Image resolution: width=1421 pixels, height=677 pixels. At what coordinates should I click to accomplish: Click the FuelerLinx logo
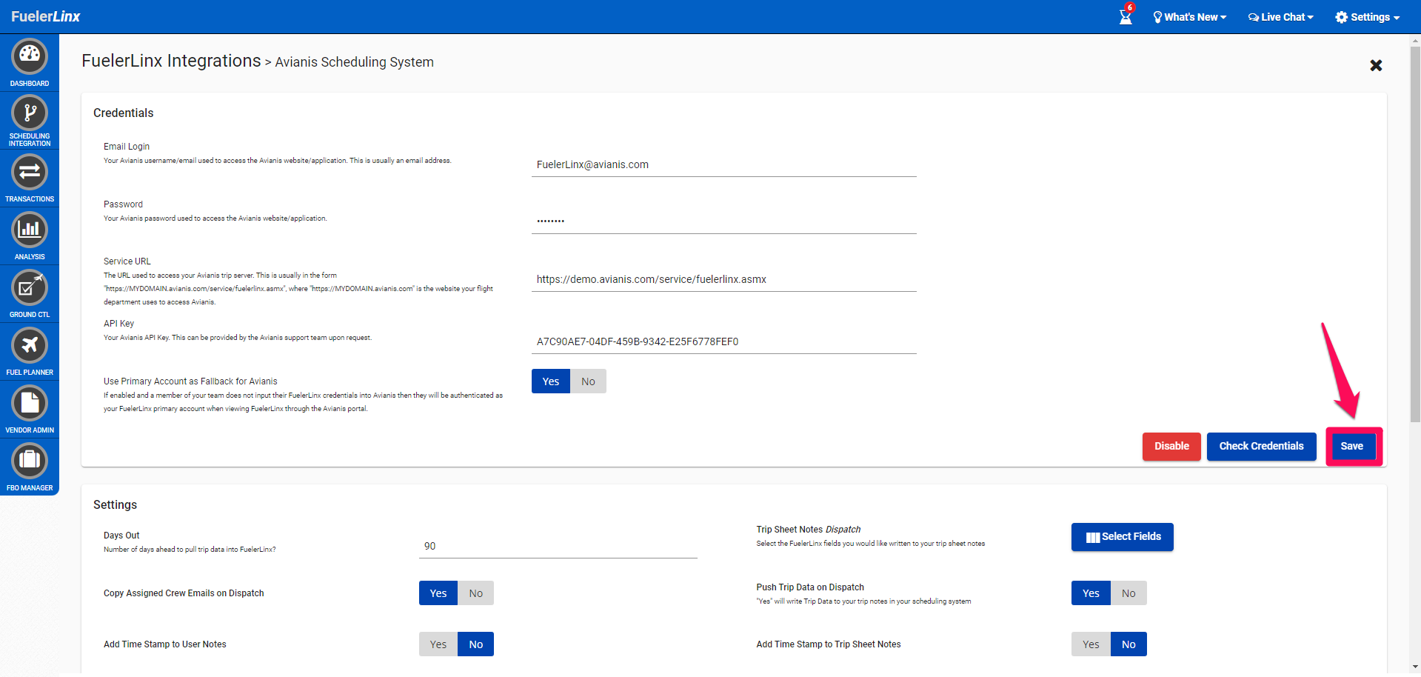click(46, 16)
